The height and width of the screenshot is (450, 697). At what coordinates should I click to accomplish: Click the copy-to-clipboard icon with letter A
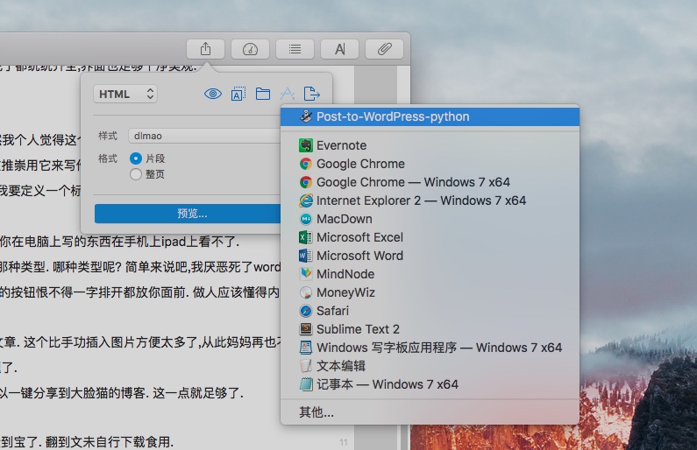pyautogui.click(x=238, y=94)
